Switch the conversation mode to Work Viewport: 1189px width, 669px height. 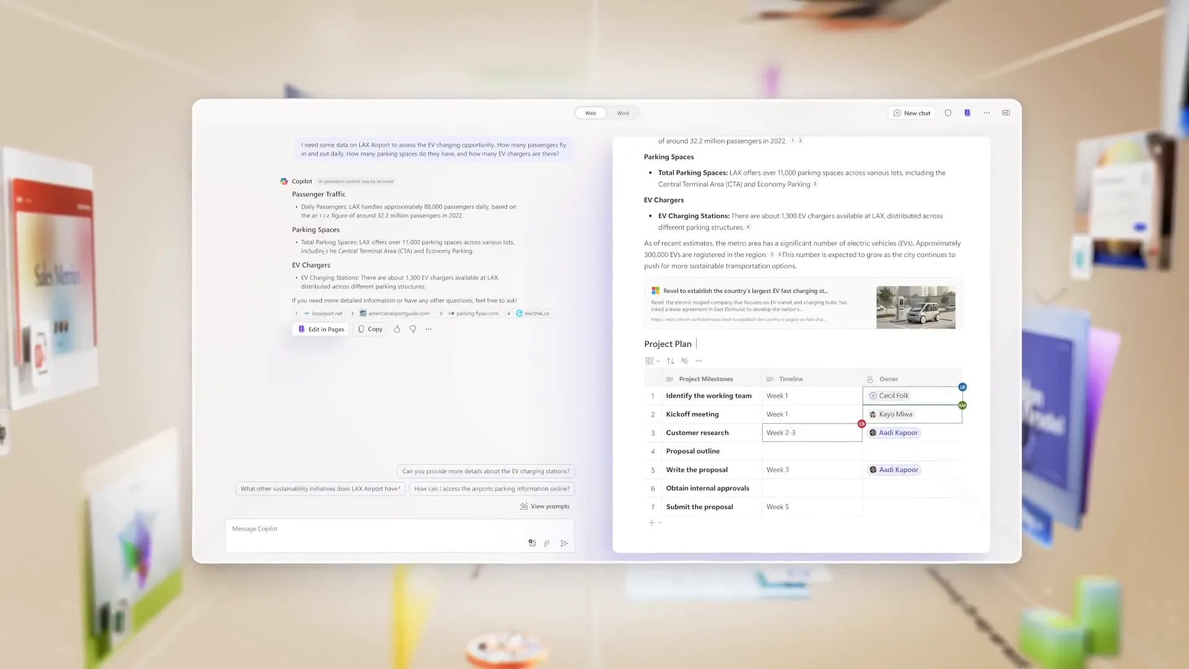(x=623, y=113)
